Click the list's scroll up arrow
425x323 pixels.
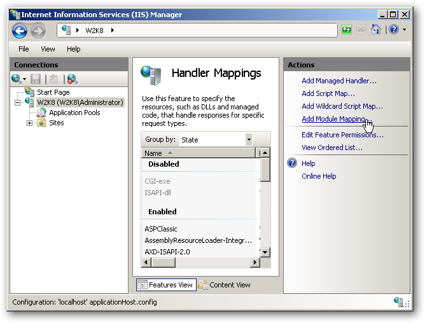[x=265, y=153]
